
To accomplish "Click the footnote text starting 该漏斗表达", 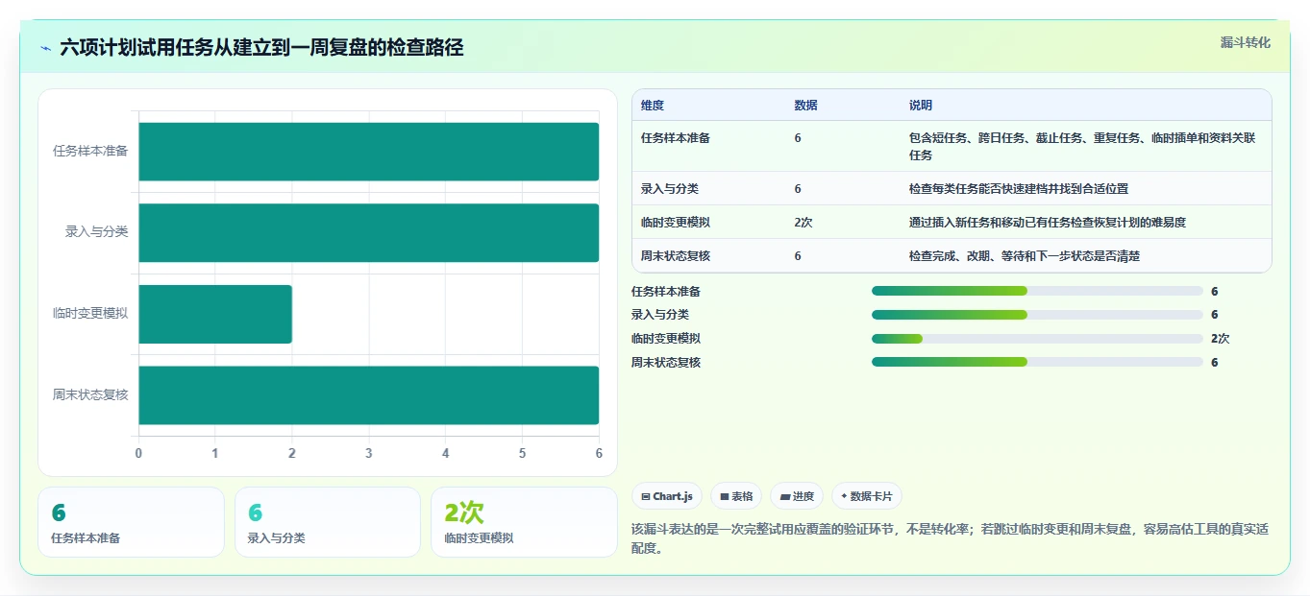I will point(950,538).
